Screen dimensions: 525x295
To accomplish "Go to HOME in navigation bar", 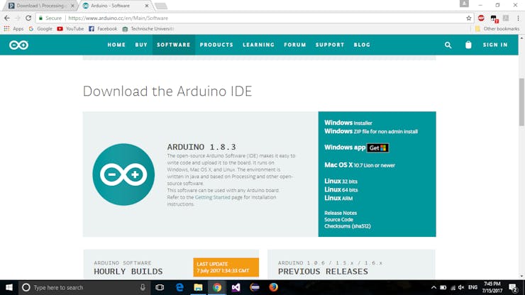I will coord(116,45).
